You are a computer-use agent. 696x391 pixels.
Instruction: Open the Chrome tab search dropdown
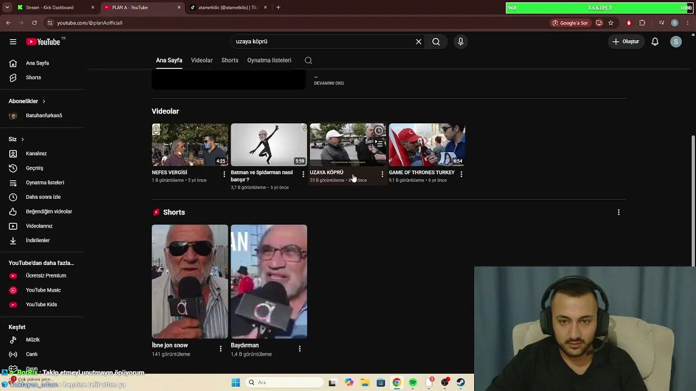click(x=7, y=8)
